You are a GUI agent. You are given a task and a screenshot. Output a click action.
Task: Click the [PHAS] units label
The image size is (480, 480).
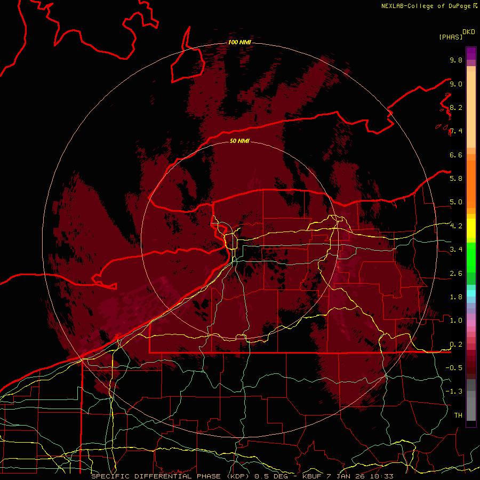pos(451,37)
